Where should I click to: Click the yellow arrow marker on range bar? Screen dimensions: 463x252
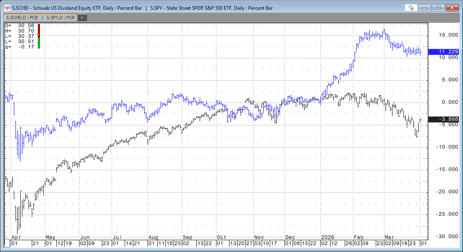click(x=39, y=35)
